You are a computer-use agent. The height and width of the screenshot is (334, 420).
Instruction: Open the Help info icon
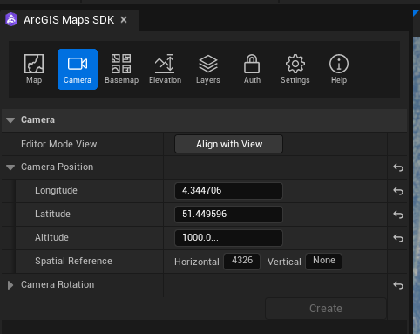(339, 69)
